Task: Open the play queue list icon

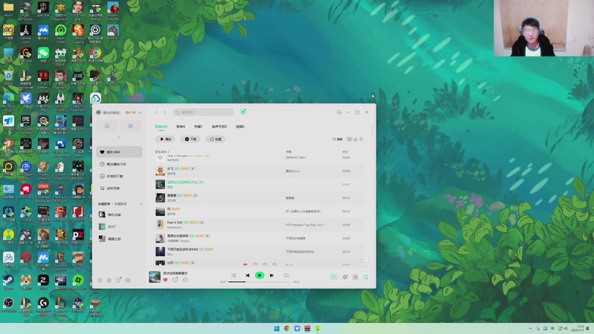Action: [365, 277]
